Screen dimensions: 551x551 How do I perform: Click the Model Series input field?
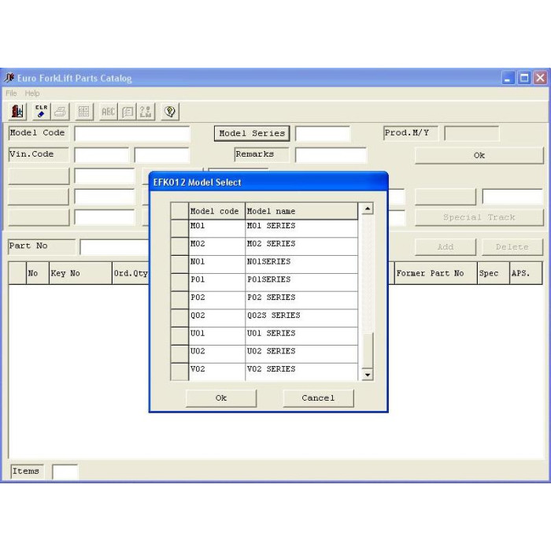click(323, 134)
